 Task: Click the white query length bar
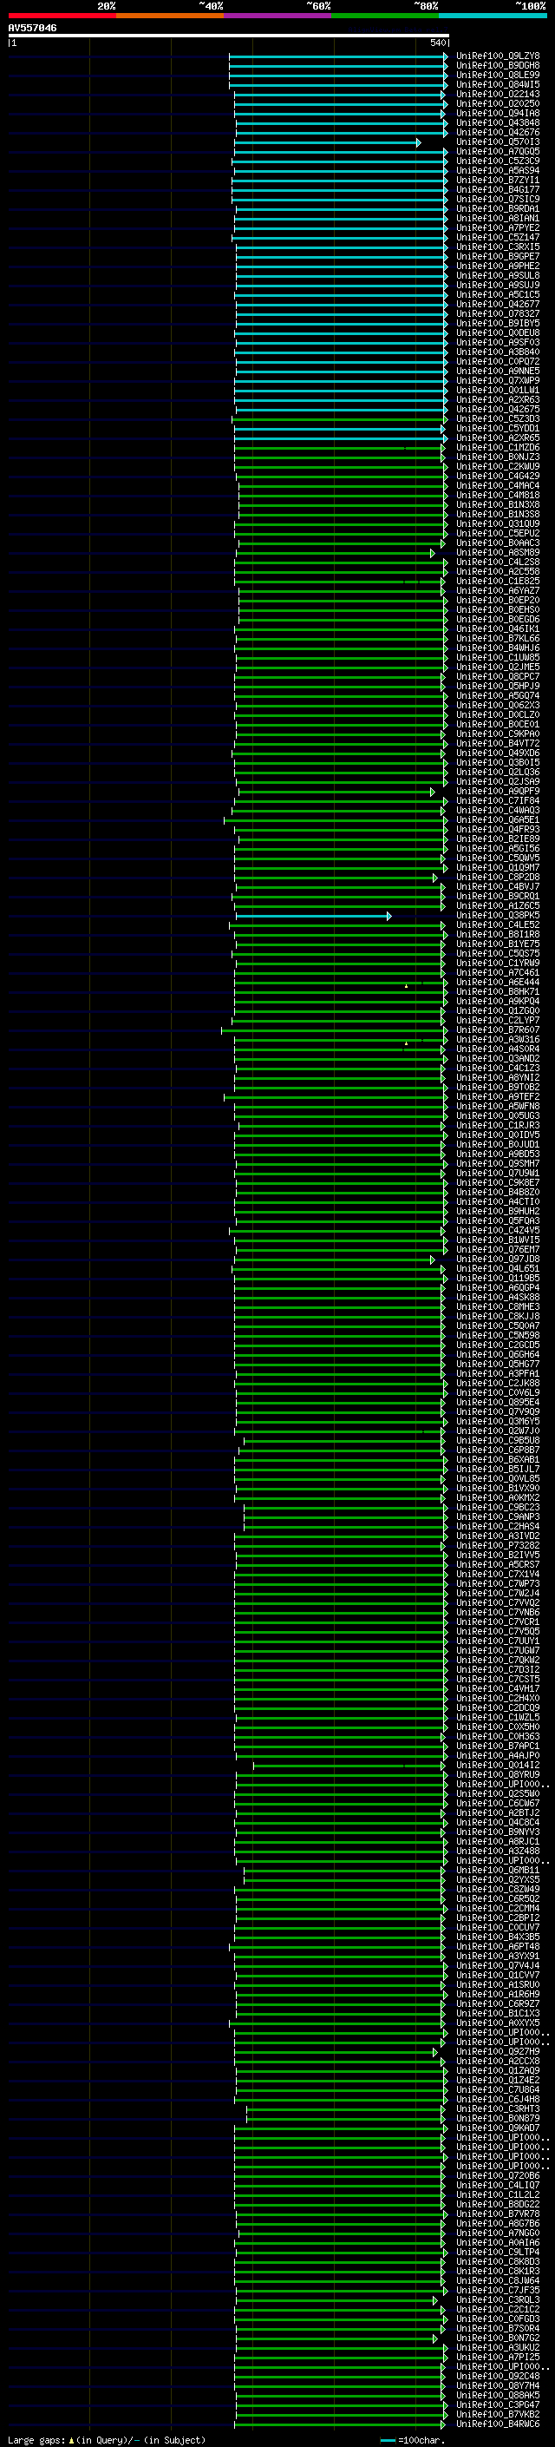[x=229, y=35]
